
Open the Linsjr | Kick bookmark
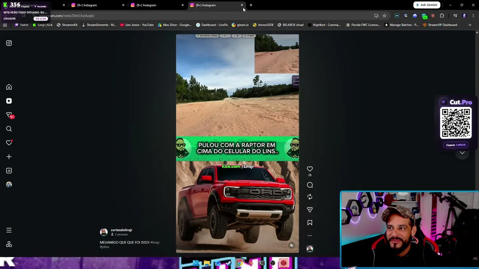click(43, 25)
